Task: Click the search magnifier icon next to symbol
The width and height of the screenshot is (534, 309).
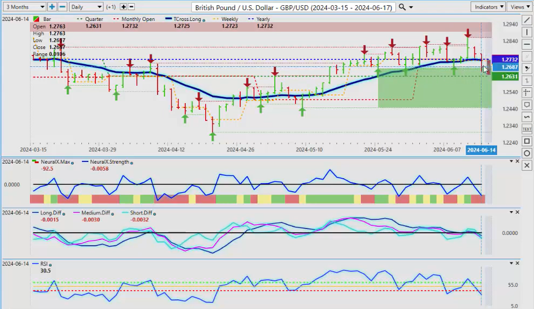Action: (x=403, y=7)
